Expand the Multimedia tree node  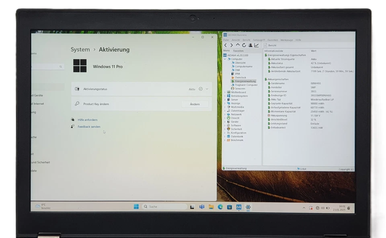[225, 107]
